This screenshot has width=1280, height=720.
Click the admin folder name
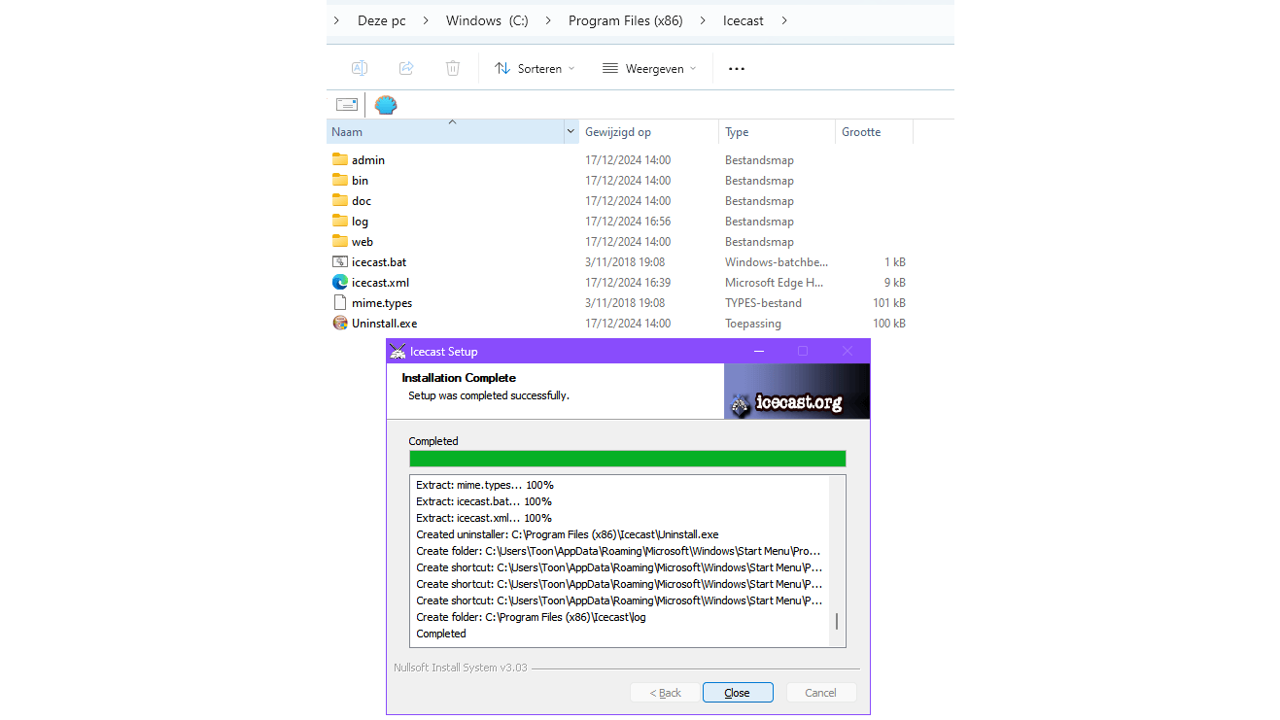point(368,159)
